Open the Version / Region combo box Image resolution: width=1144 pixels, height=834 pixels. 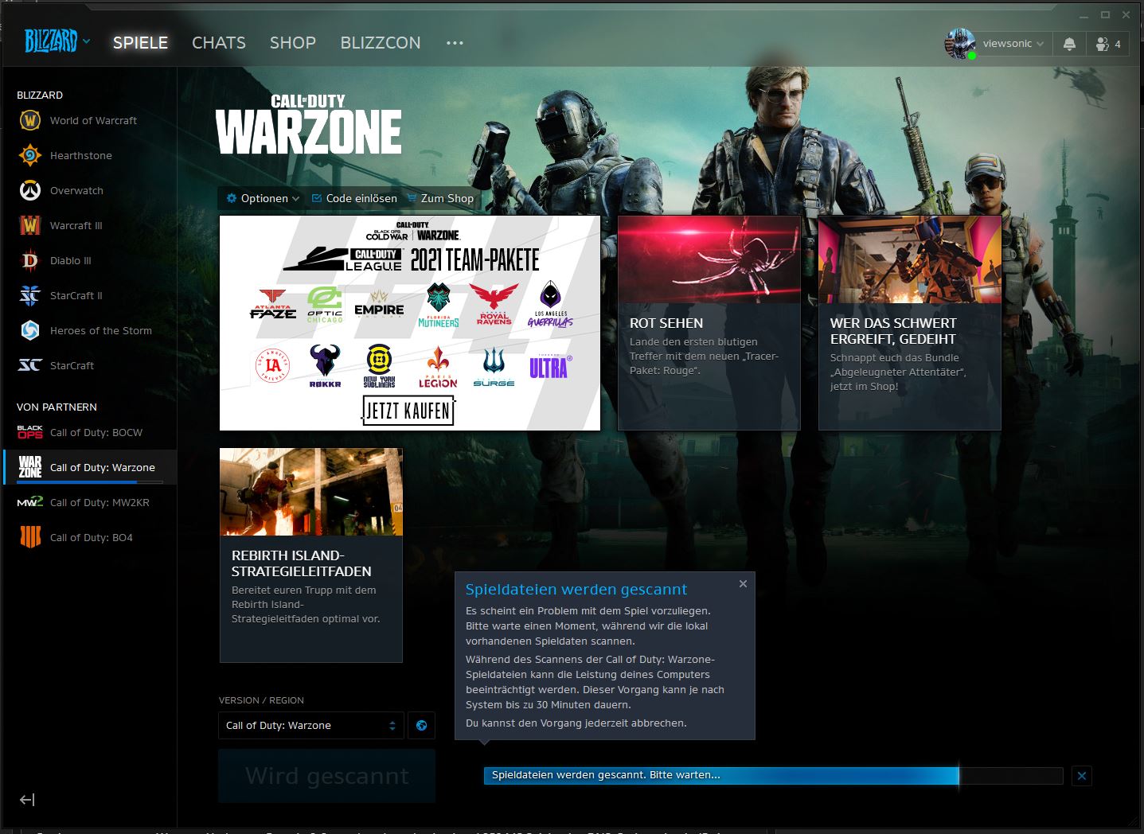click(311, 725)
